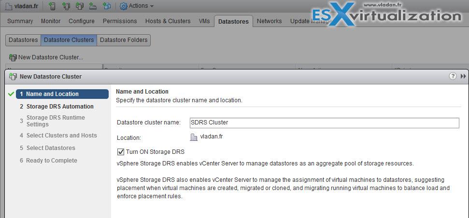Screen dimensions: 469x218
Task: Select step 3 Storage DRS Runtime Settings
Action: (53, 121)
